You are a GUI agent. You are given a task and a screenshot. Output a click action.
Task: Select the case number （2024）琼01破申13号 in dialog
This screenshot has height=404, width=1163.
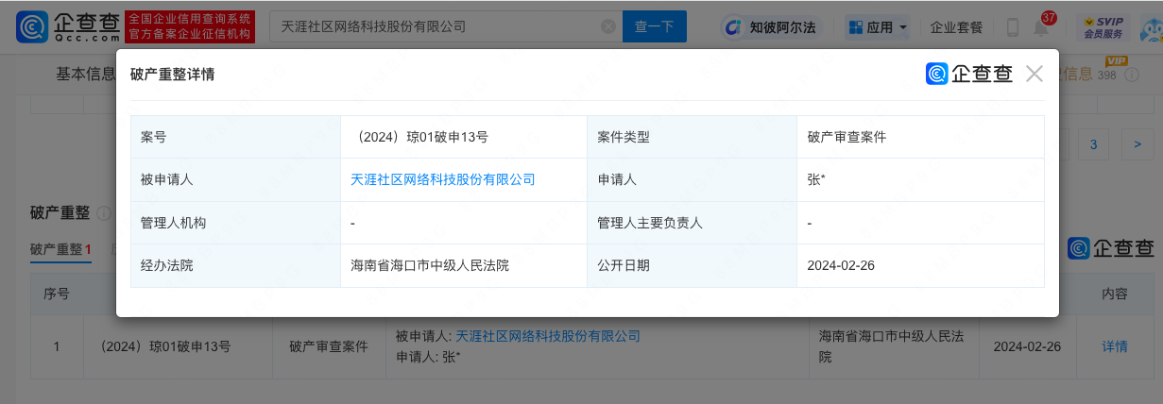coord(419,137)
